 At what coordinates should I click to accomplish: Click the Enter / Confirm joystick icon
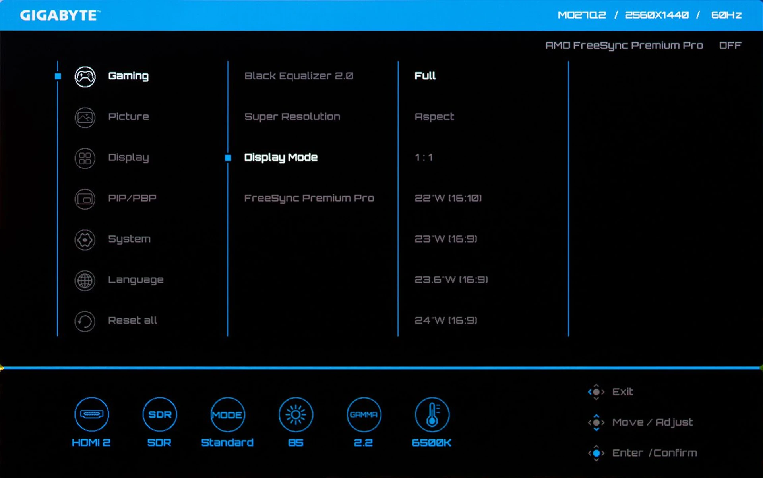[596, 453]
